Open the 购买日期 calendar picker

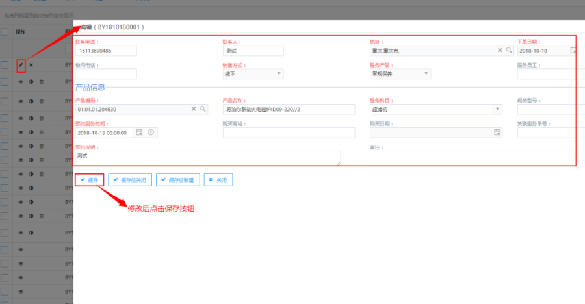(x=497, y=133)
